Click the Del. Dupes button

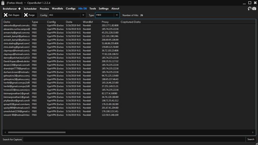pos(12,15)
